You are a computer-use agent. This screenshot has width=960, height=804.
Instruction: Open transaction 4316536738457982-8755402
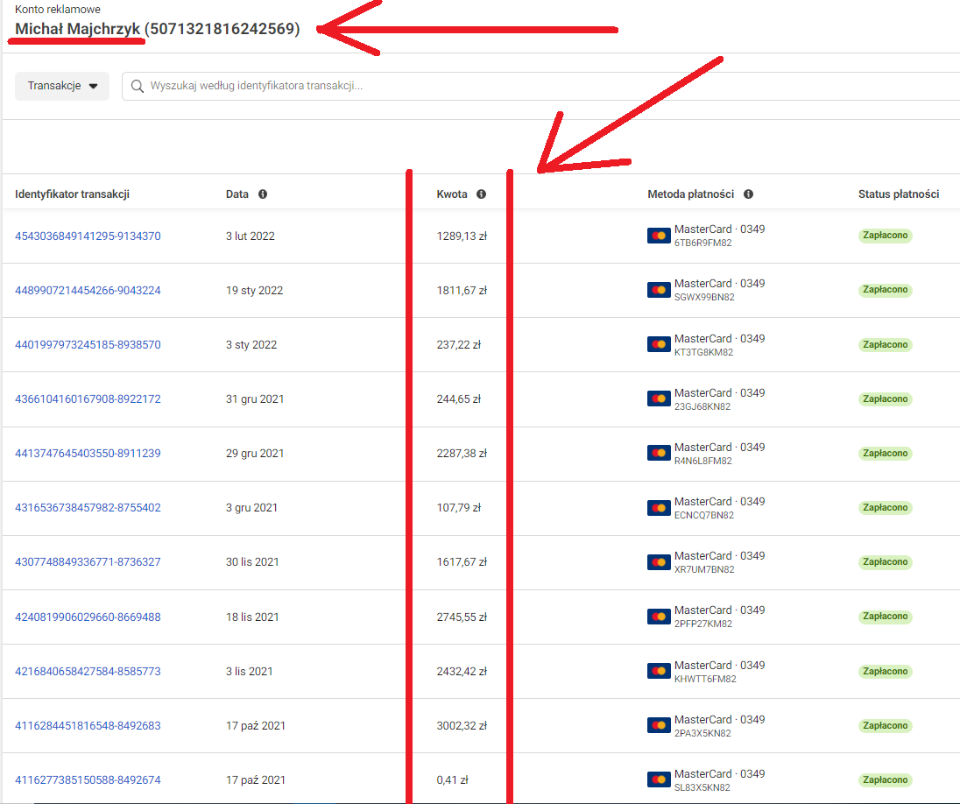(88, 508)
